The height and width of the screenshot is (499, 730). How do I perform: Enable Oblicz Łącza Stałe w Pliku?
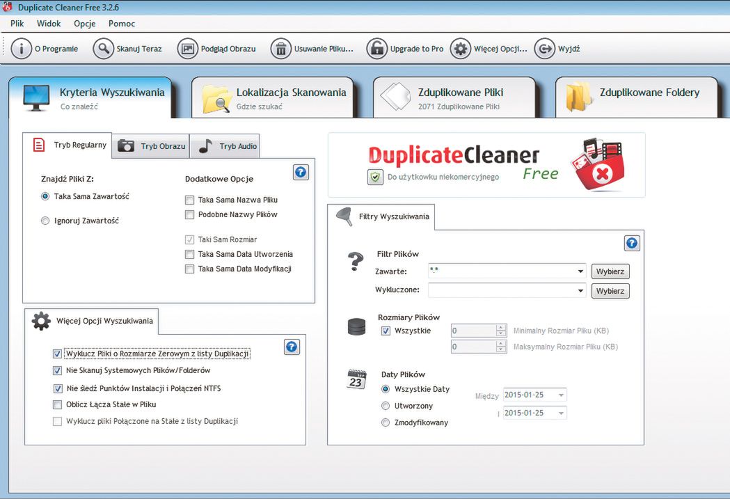57,404
